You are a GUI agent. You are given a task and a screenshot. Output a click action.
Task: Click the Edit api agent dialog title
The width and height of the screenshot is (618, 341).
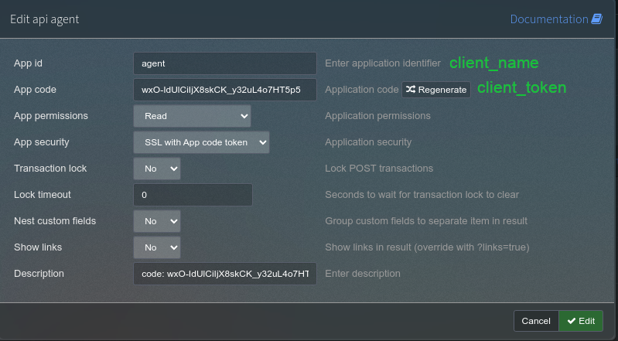coord(44,19)
